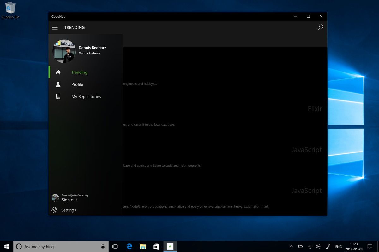Click the hamburger navigation icon
Screen dimensions: 379x252
55,27
